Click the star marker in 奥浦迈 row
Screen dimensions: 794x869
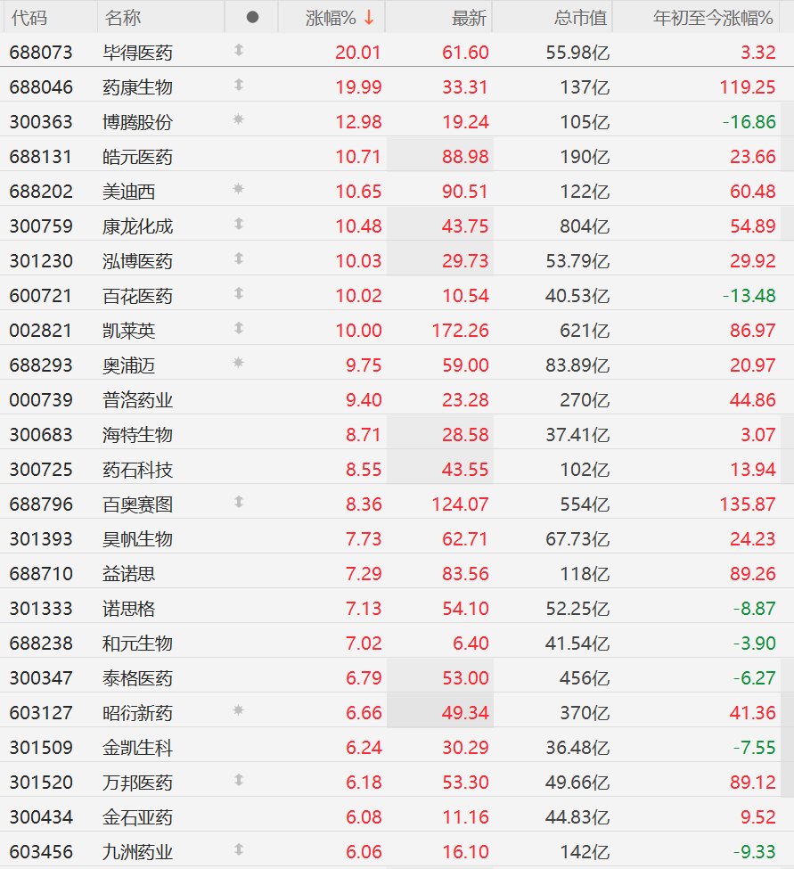[239, 363]
